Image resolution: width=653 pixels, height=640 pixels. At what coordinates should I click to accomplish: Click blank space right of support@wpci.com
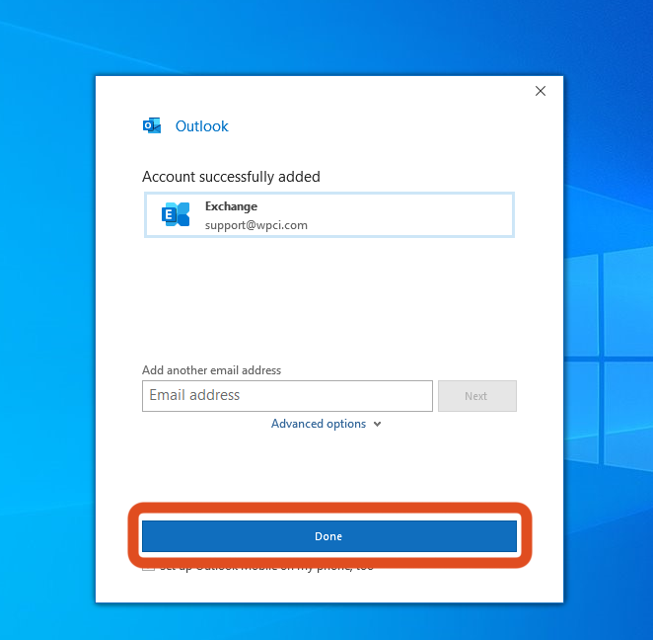click(414, 225)
